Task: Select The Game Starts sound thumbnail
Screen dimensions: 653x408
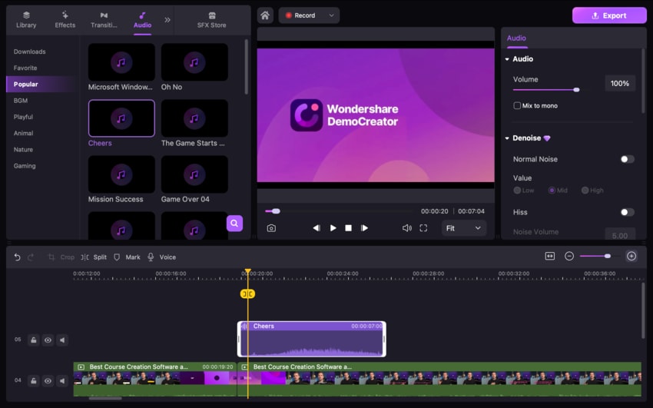Action: [x=194, y=118]
